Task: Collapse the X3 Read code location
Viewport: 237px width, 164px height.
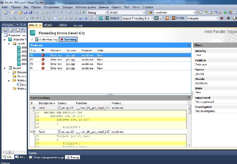Action: (31, 132)
